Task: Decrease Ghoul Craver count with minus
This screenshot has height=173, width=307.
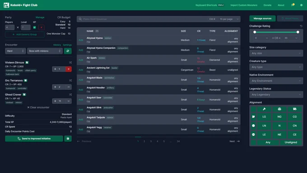Action: [69, 101]
